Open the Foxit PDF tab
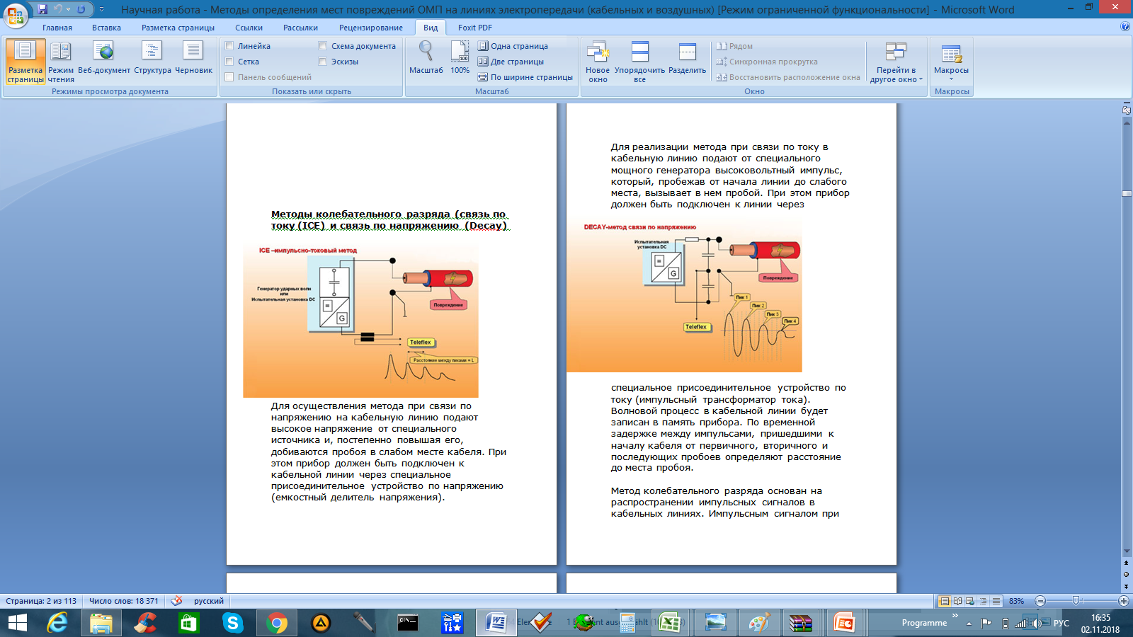 pyautogui.click(x=474, y=28)
